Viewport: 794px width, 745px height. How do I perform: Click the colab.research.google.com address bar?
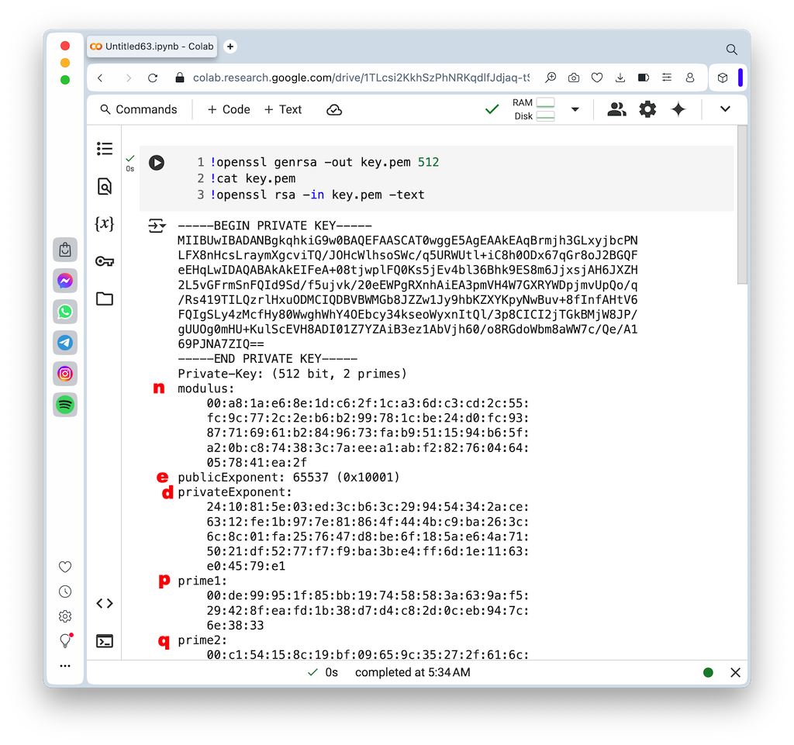pos(361,78)
